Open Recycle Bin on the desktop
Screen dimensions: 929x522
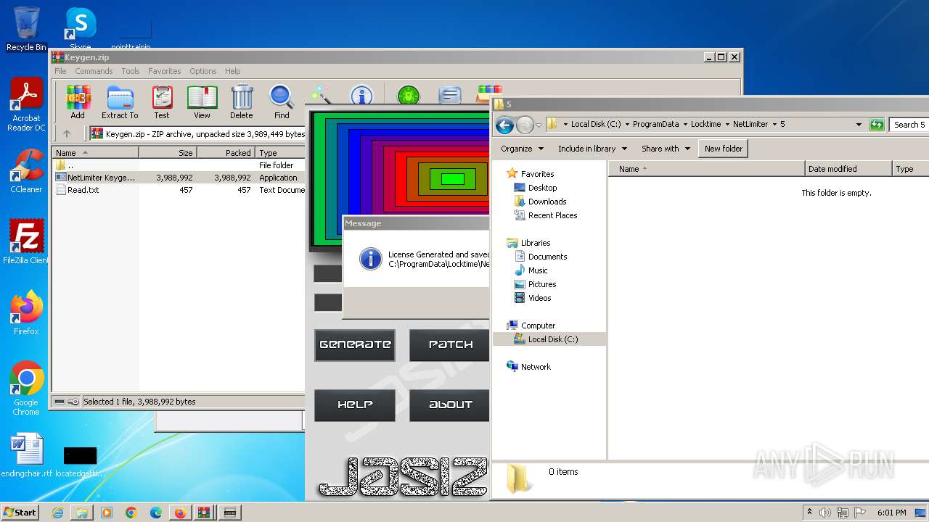pos(26,28)
